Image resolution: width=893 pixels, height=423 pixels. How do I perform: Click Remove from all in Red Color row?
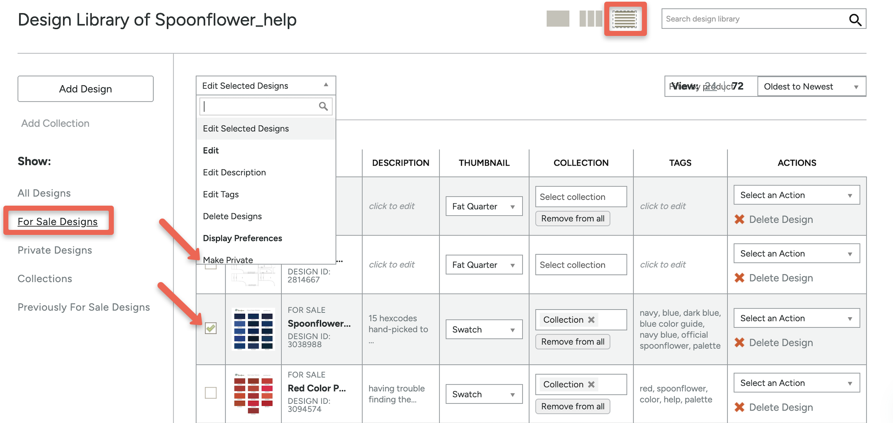573,407
